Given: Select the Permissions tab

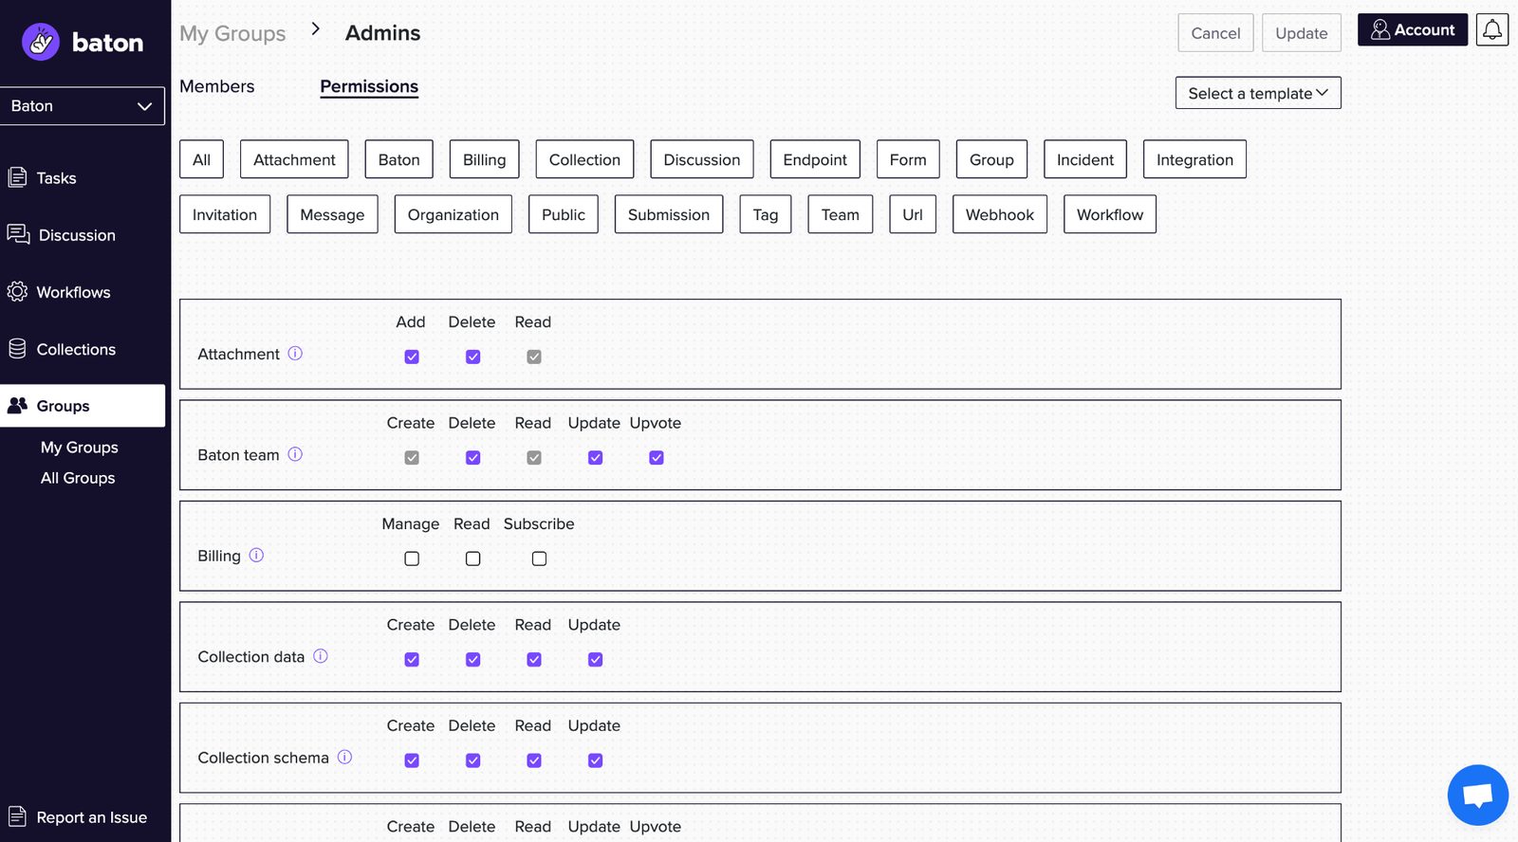Looking at the screenshot, I should pyautogui.click(x=369, y=86).
